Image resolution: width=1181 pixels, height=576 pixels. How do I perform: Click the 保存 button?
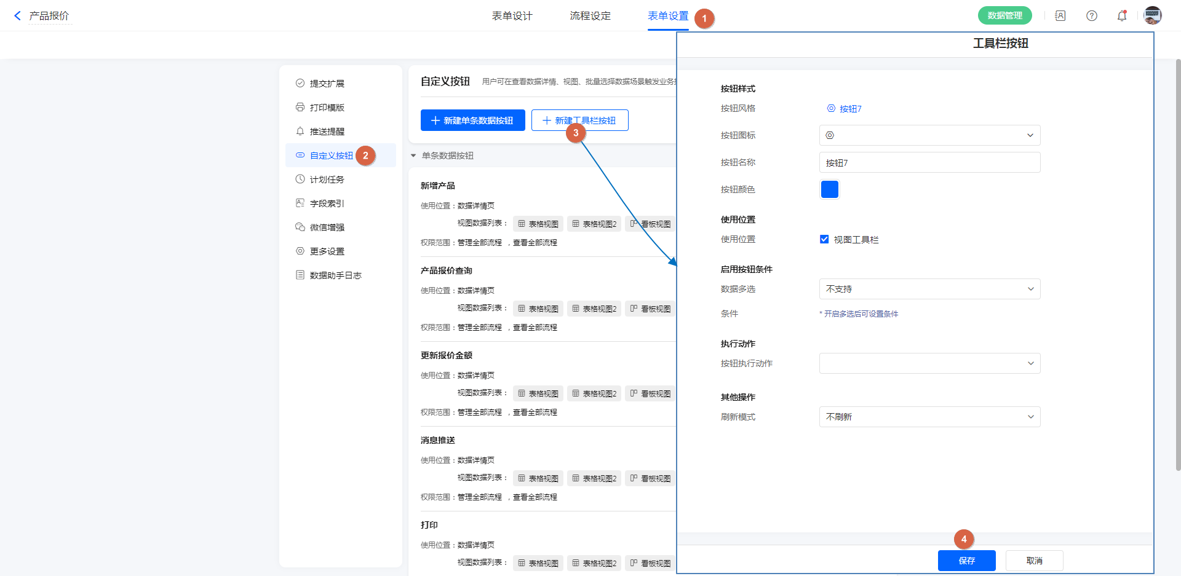pos(966,561)
